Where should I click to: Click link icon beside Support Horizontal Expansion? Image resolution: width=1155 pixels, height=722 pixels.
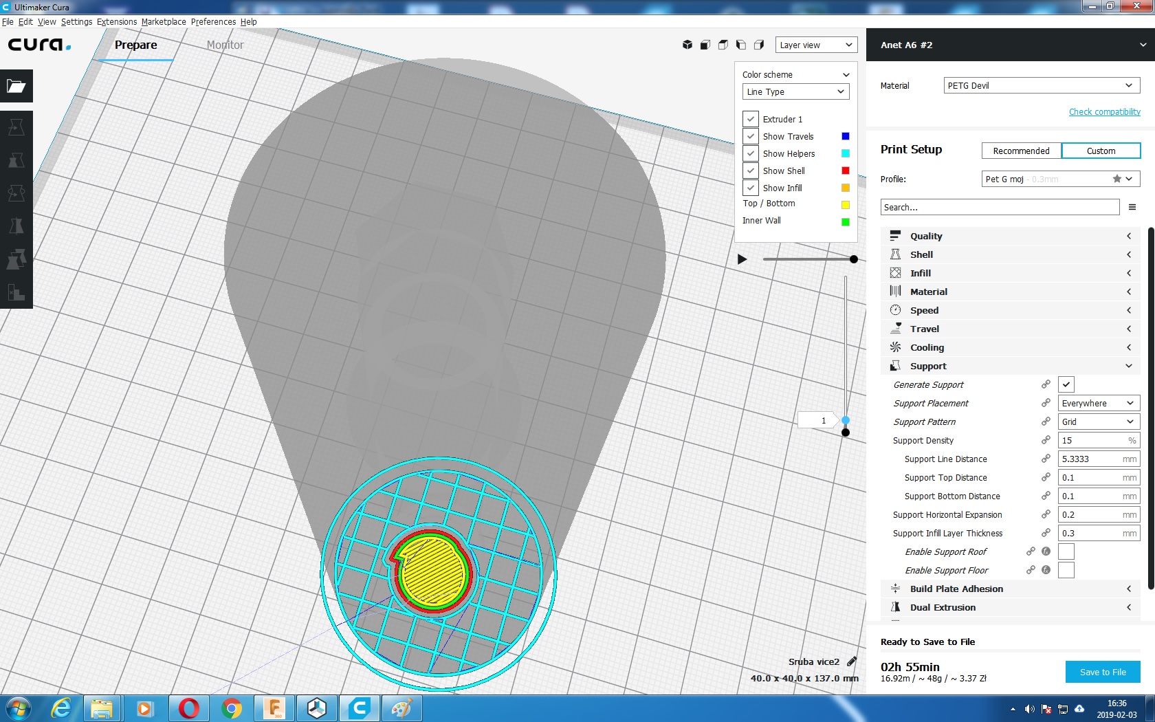pos(1046,514)
